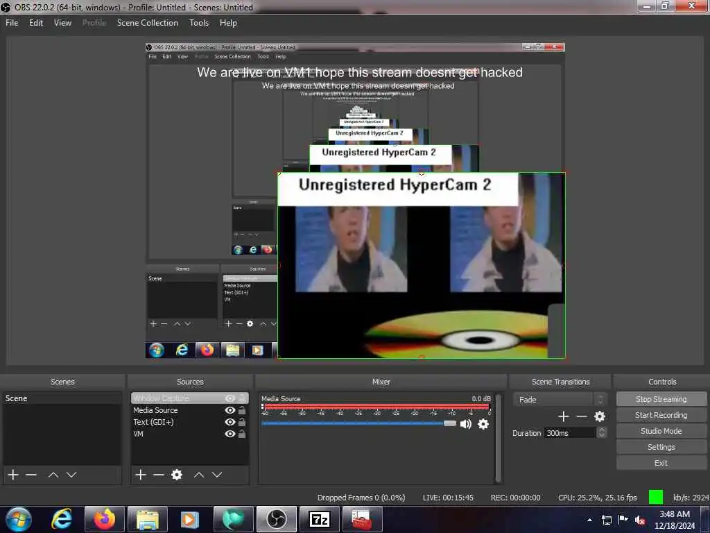710x533 pixels.
Task: Remove the selected source with the minus icon
Action: click(x=159, y=475)
